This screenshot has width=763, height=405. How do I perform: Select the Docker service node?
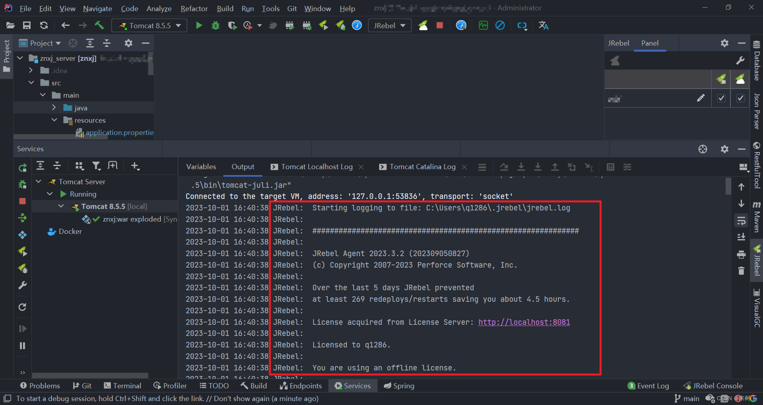(65, 231)
